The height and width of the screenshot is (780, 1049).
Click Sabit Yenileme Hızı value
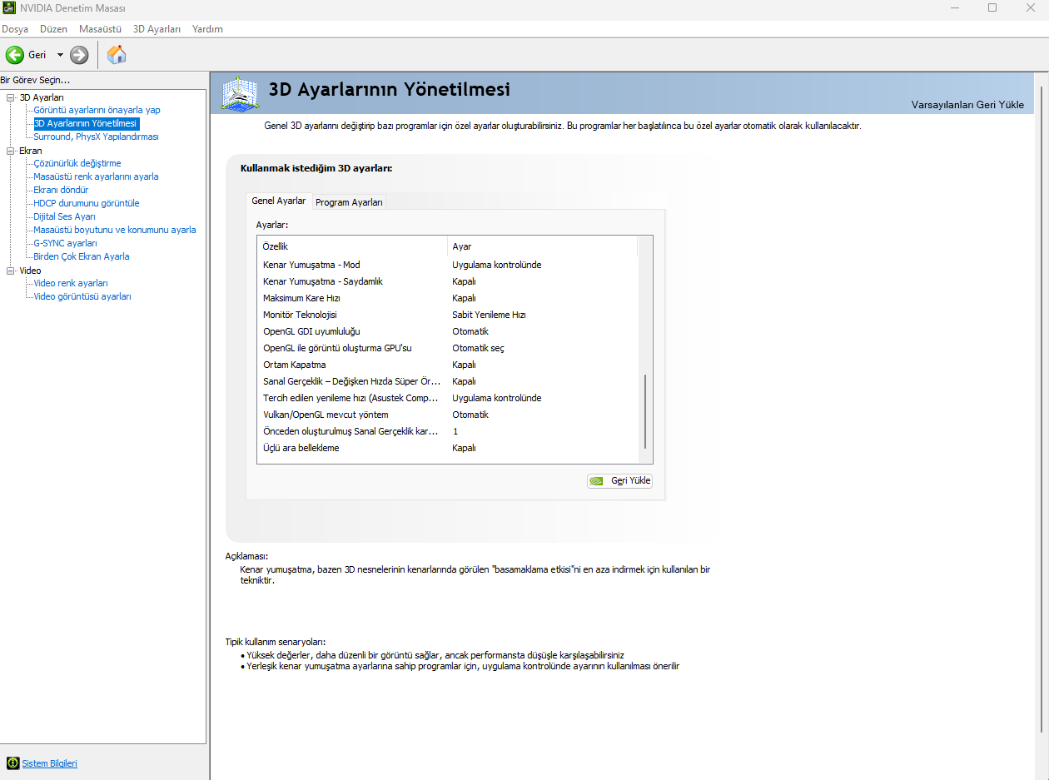[489, 315]
